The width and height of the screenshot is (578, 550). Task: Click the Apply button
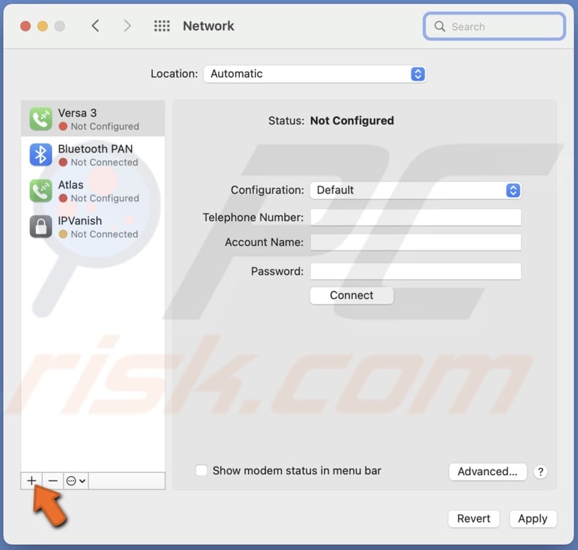pos(533,519)
